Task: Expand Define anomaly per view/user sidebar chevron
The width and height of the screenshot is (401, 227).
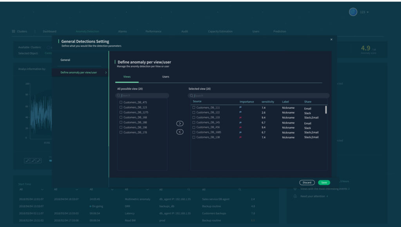Action: coord(106,72)
